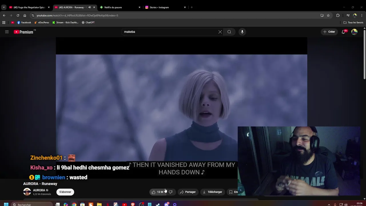Open the YouTube bookmark icon

click(x=13, y=22)
